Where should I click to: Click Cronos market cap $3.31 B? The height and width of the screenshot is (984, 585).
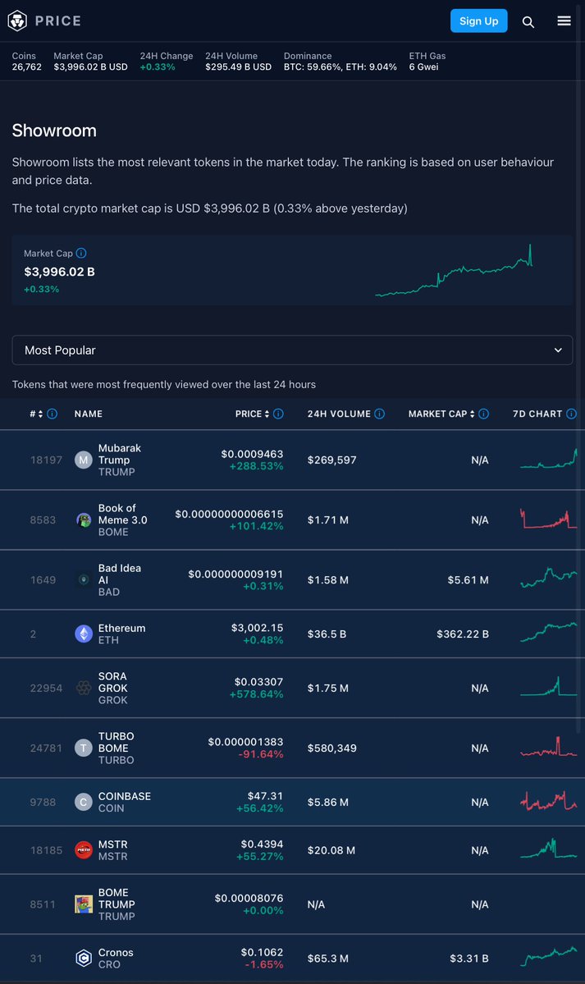pyautogui.click(x=469, y=959)
